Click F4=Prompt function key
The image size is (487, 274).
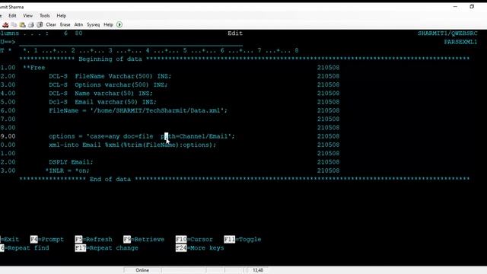(47, 240)
